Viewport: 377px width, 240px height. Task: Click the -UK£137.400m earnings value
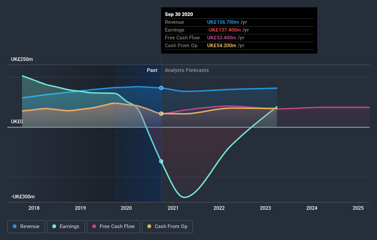click(224, 30)
